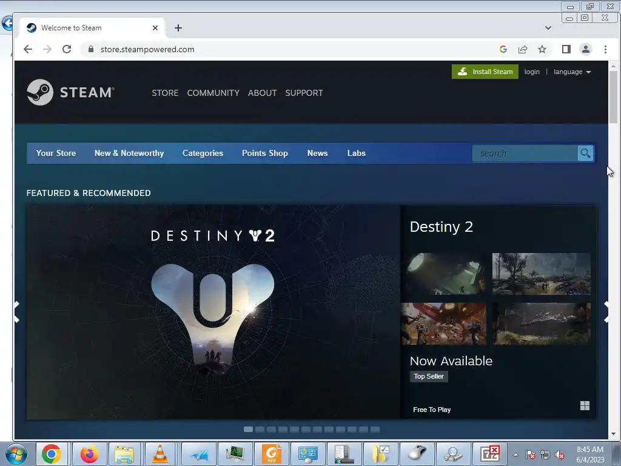Select the Welcome to Steam browser tab
The width and height of the screenshot is (621, 466).
pyautogui.click(x=92, y=28)
